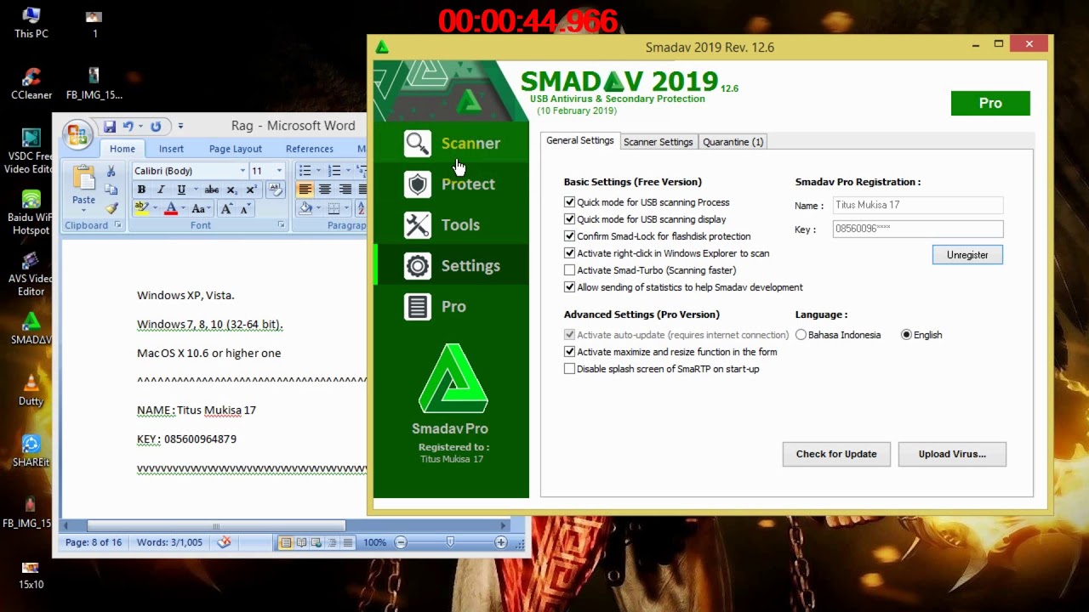Screen dimensions: 1089x612
Task: Select English language option
Action: (906, 335)
